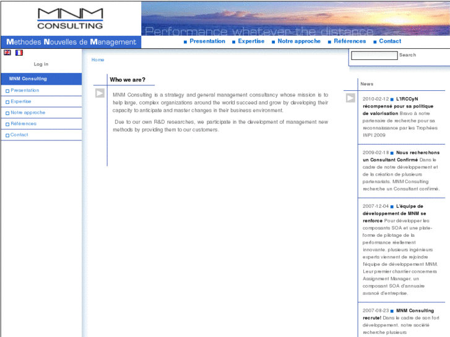Viewport: 450px width, 337px height.
Task: Switch site language to French flag
Action: [19, 53]
